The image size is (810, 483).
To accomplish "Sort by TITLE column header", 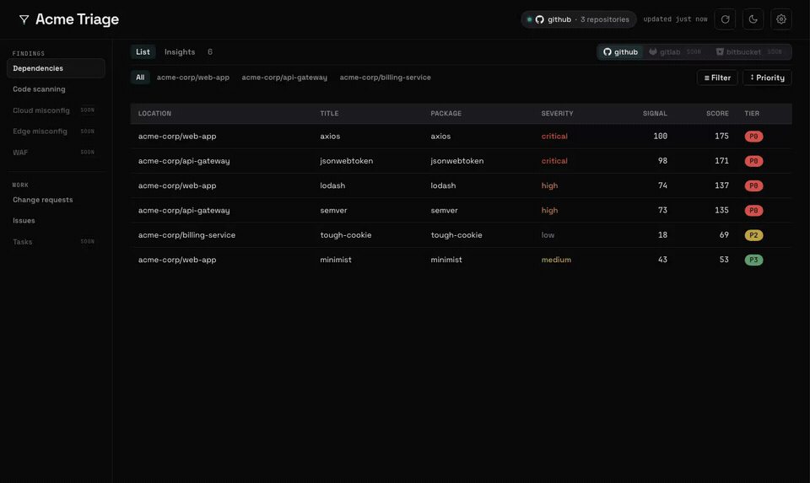I will 329,114.
